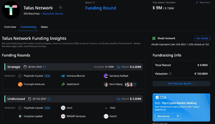
Task: Click the Valuation info icon
Action: point(170,74)
